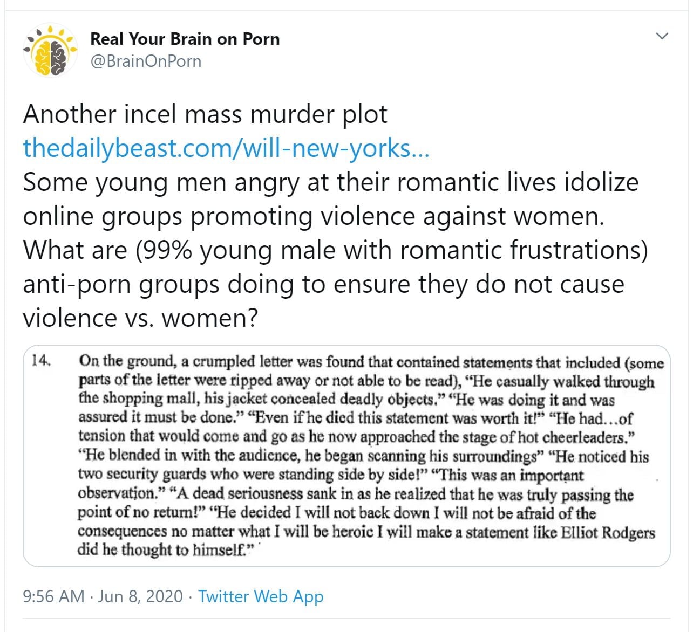The image size is (700, 632).
Task: Follow the thedailybeast.com article link
Action: pos(226,148)
